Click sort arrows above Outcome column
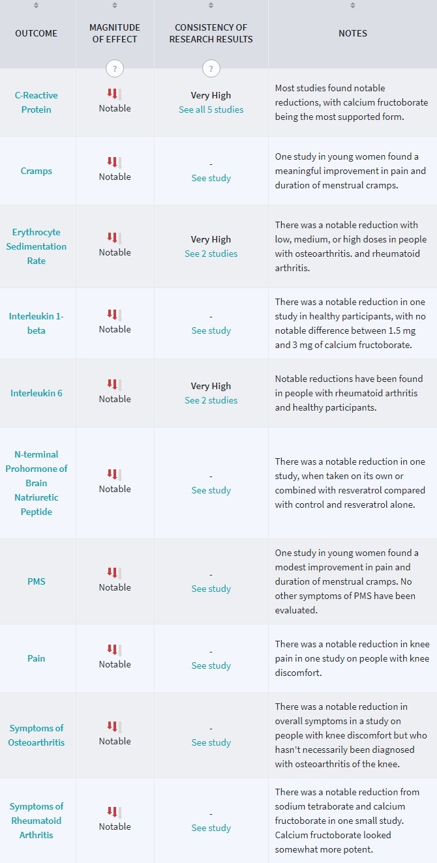Viewport: 437px width, 863px height. point(37,5)
